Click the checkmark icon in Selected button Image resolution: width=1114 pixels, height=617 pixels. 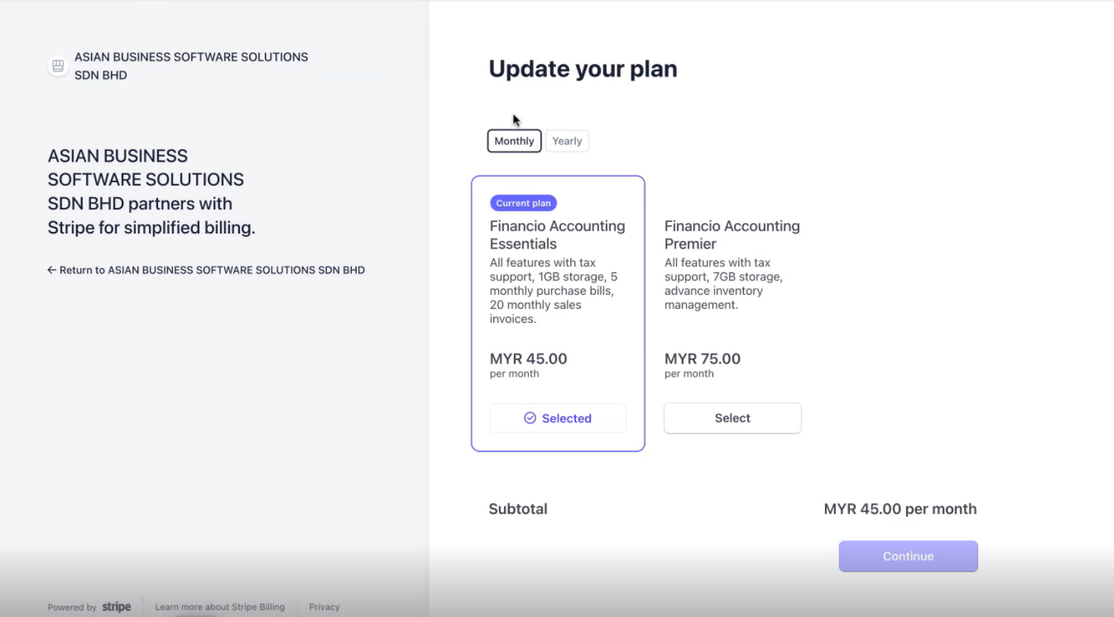coord(530,418)
